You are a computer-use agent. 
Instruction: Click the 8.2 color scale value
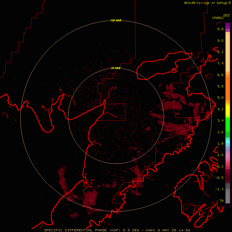click(220, 52)
